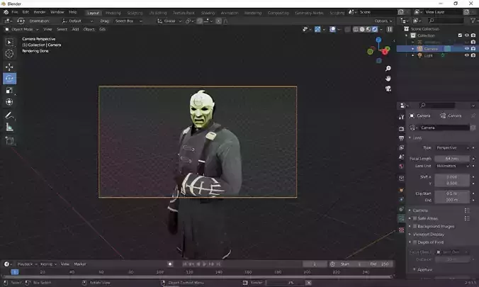Screen dimensions: 479x287
Task: Switch to the Shading workspace tab
Action: tap(208, 13)
